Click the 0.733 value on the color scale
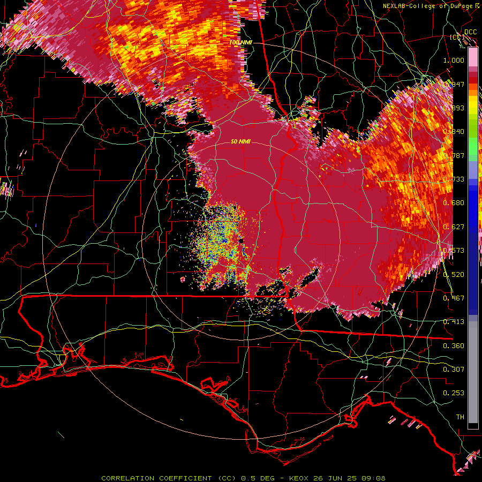 454,179
